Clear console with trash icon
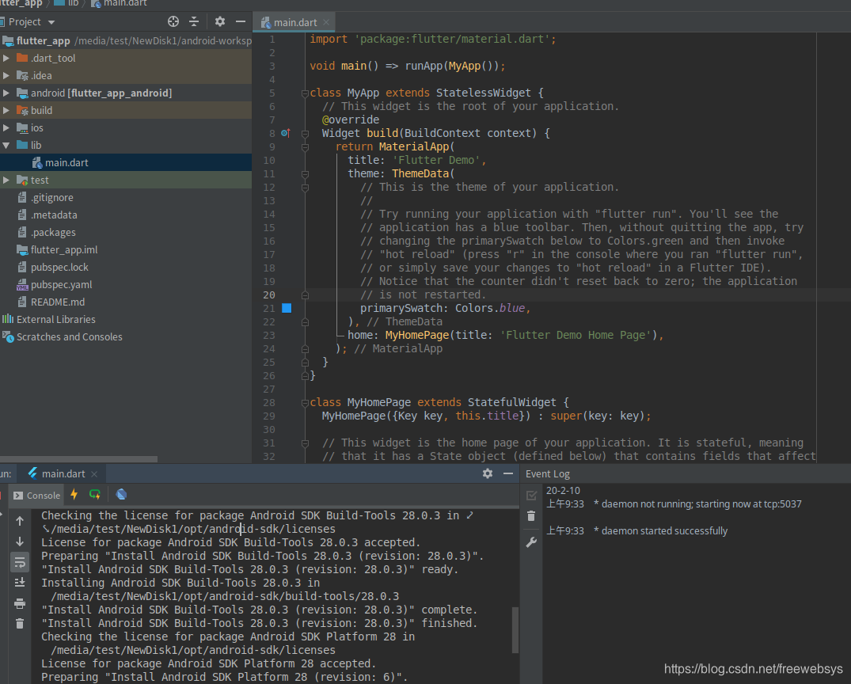The height and width of the screenshot is (684, 851). [20, 624]
